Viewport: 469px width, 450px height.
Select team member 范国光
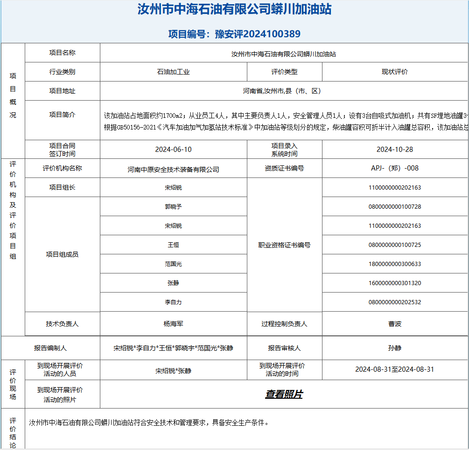174,264
